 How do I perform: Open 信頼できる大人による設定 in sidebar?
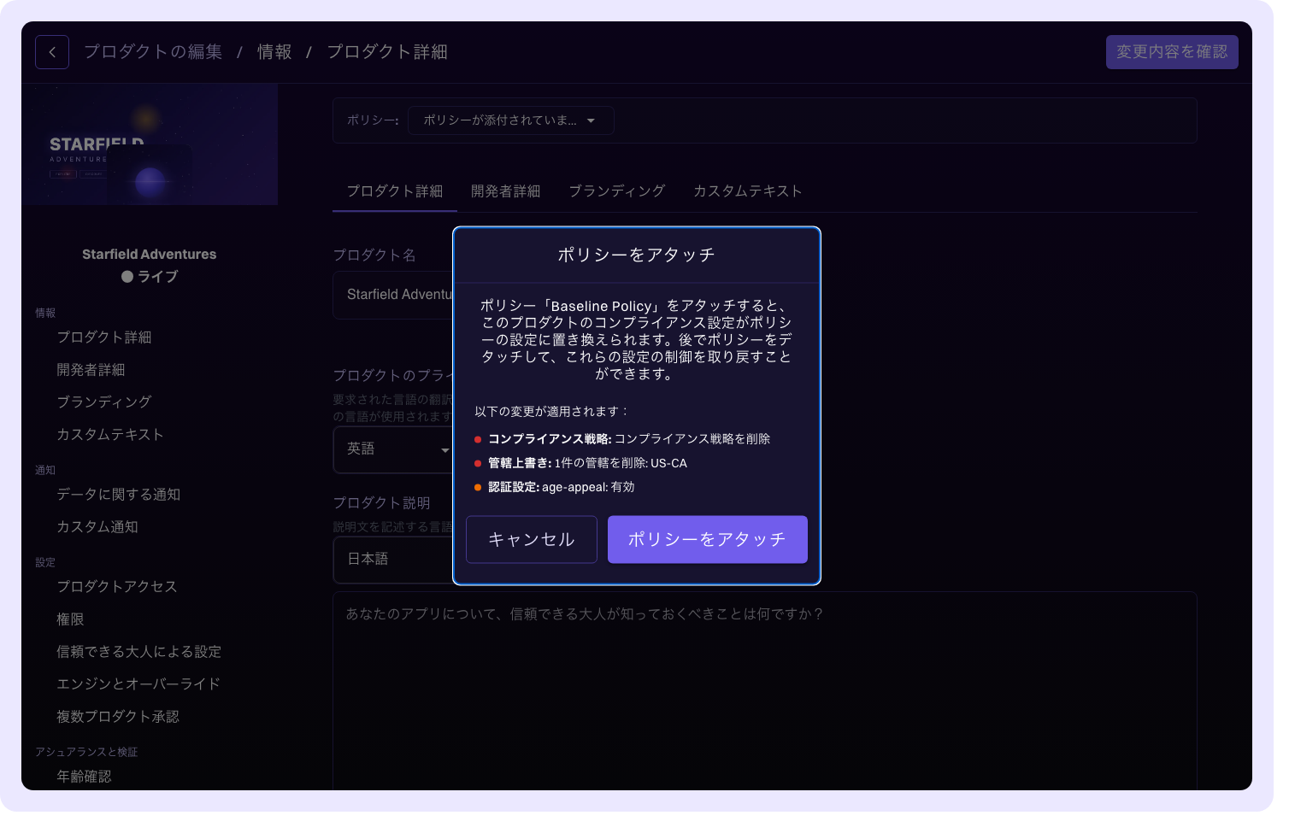tap(139, 652)
